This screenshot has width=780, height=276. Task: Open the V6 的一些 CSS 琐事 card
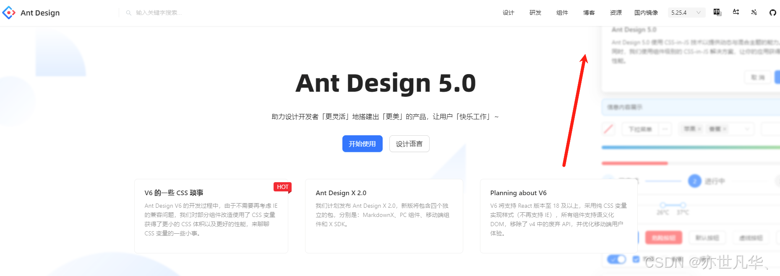[211, 216]
